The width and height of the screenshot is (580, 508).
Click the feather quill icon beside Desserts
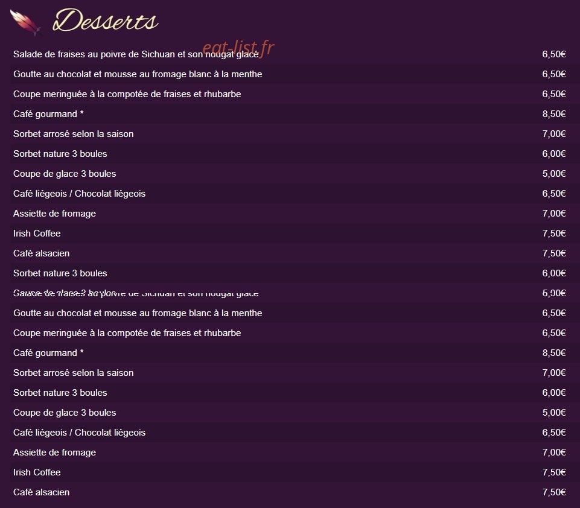pyautogui.click(x=25, y=22)
